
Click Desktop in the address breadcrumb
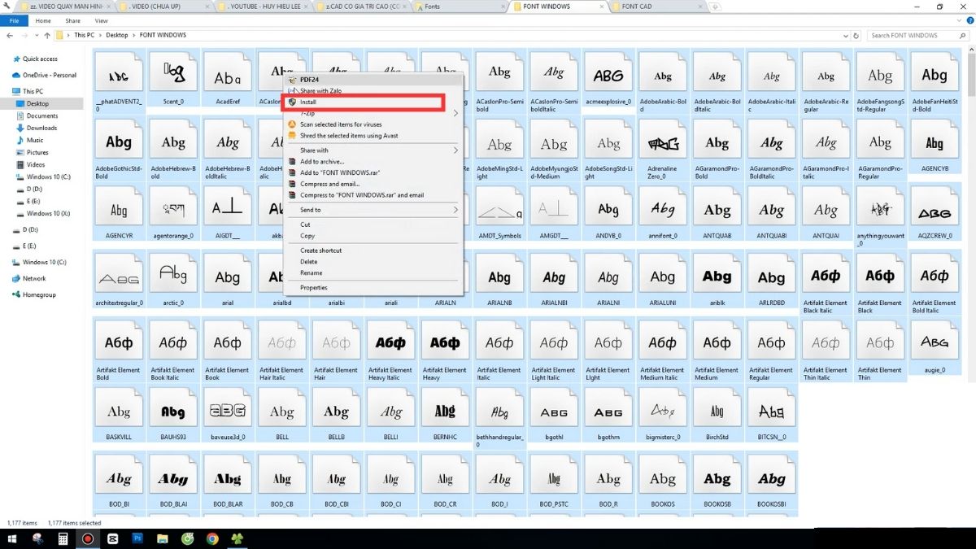[x=117, y=35]
